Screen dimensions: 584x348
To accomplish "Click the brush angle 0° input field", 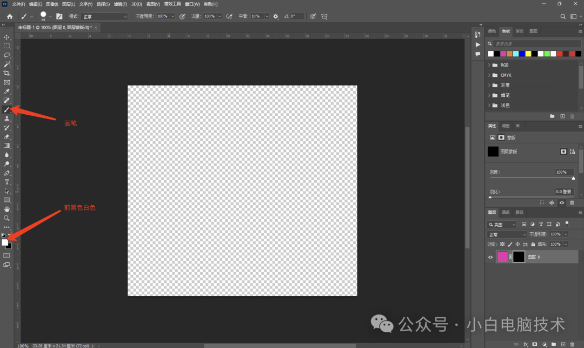I will pos(297,16).
